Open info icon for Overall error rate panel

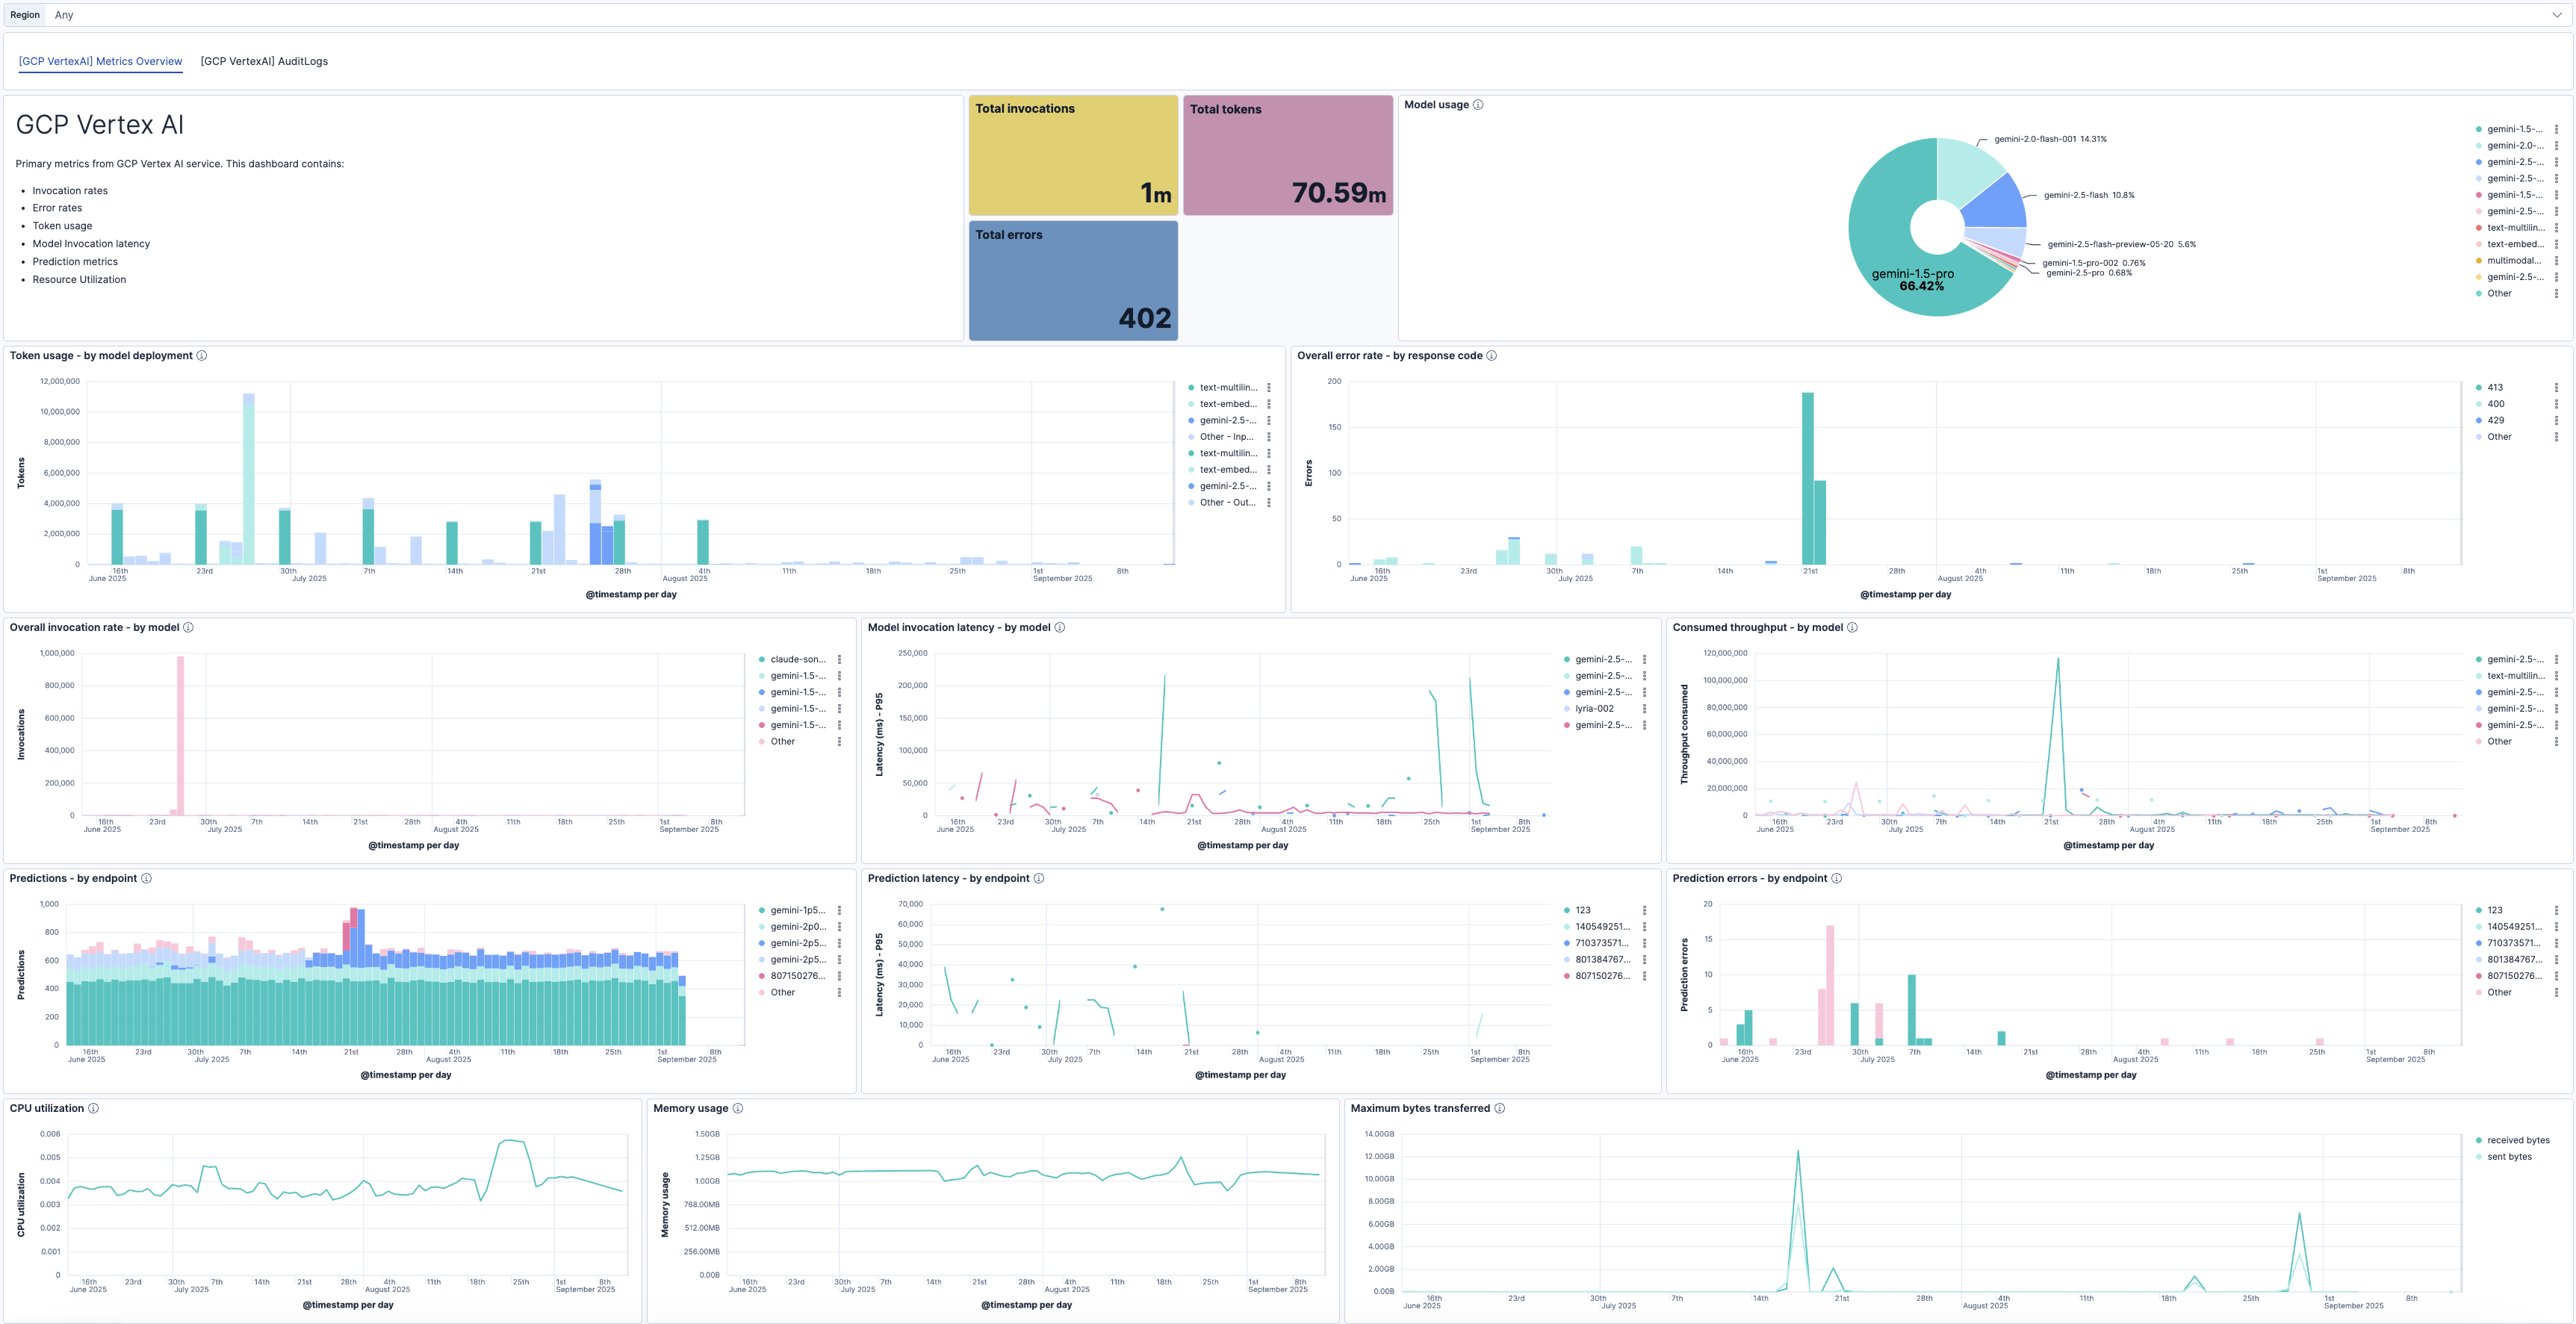coord(1491,356)
